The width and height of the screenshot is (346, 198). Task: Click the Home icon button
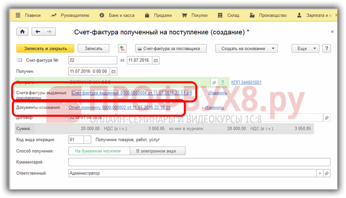[22, 32]
